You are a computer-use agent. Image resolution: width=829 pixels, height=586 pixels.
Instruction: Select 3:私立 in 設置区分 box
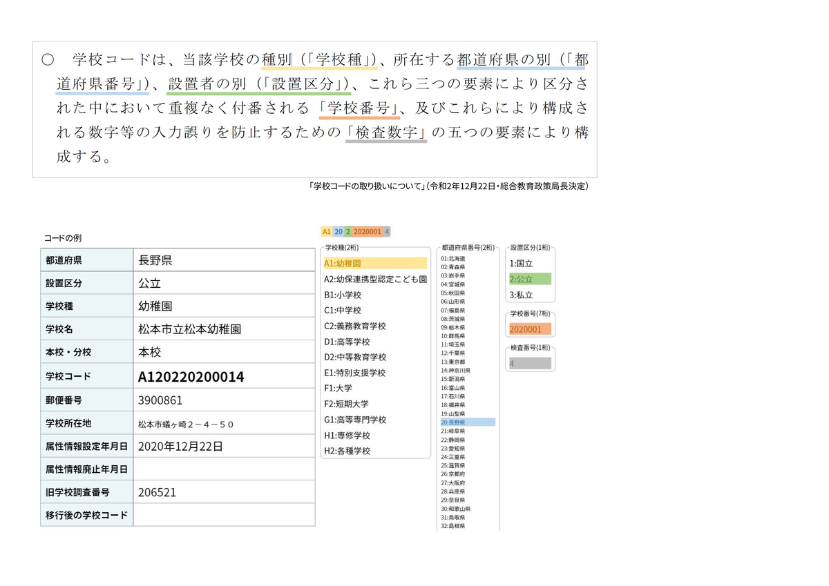[x=521, y=295]
